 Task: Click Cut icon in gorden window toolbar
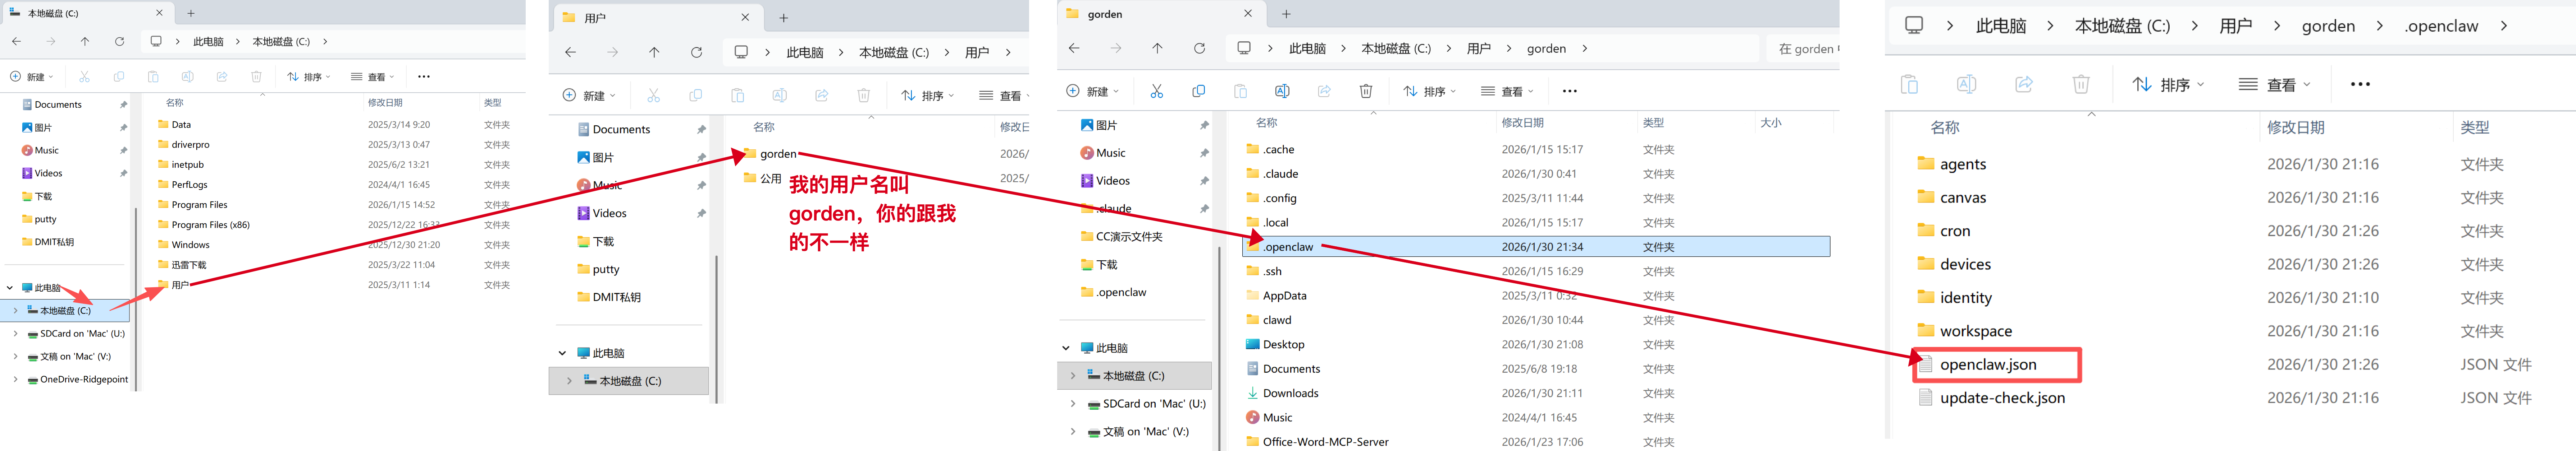point(1157,91)
